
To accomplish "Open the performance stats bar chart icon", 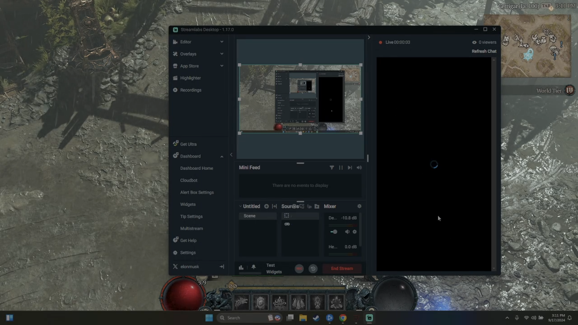I will tap(241, 267).
